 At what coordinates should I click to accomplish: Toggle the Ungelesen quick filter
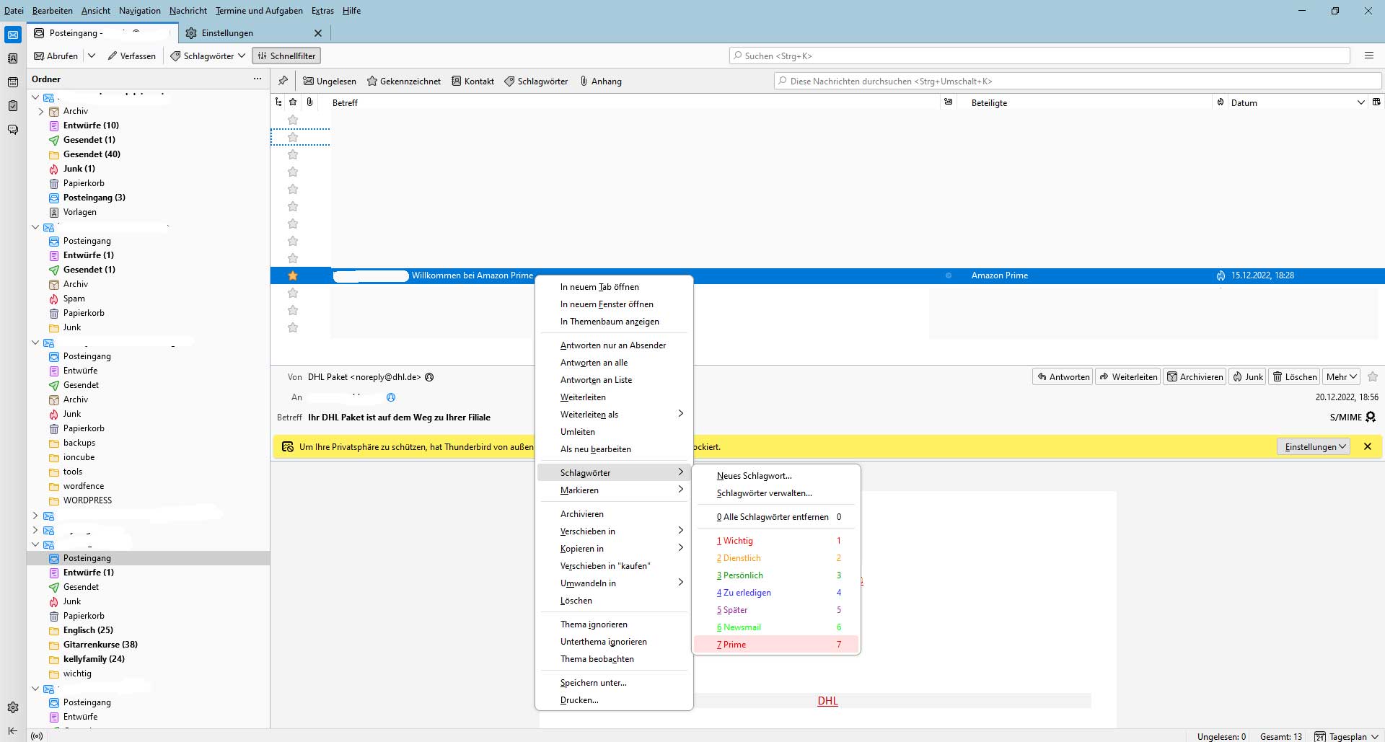(x=330, y=81)
